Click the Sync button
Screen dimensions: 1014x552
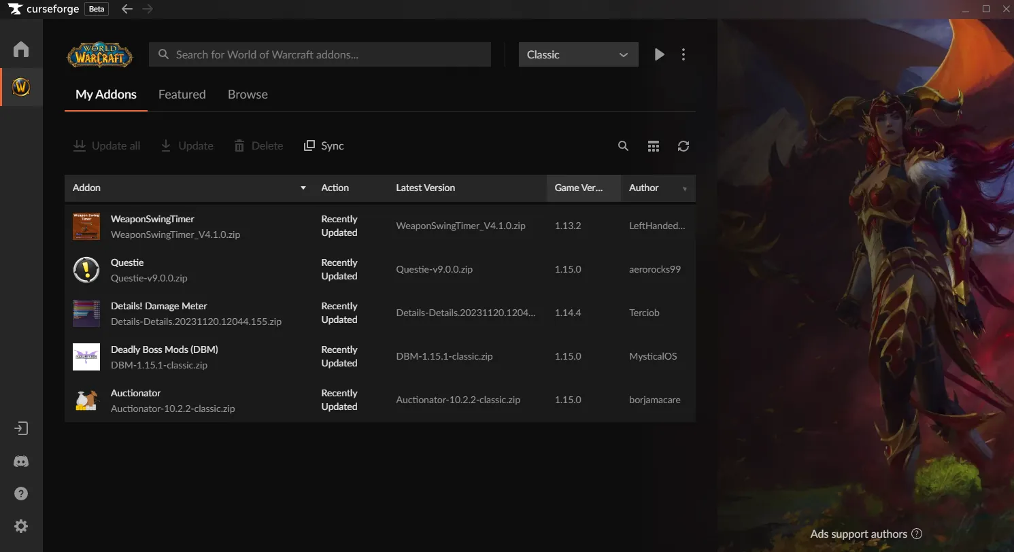[324, 145]
